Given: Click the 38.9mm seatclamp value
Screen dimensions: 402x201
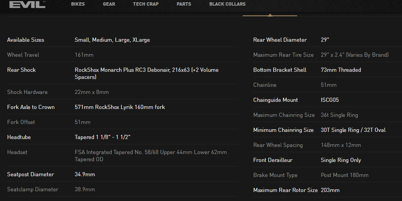Looking at the screenshot, I should click(85, 189).
